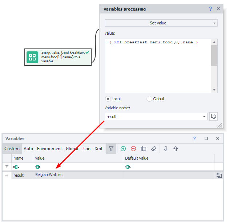This screenshot has width=229, height=223.
Task: Click the copy icon beside Variable name field
Action: (x=214, y=117)
